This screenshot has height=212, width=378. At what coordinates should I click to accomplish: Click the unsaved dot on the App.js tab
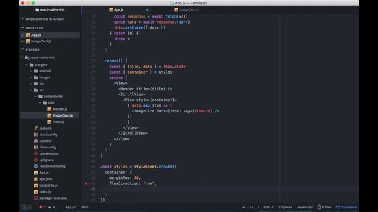148,10
